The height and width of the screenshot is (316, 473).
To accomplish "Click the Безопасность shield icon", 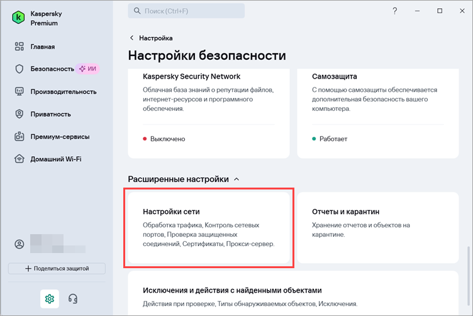I will point(19,69).
